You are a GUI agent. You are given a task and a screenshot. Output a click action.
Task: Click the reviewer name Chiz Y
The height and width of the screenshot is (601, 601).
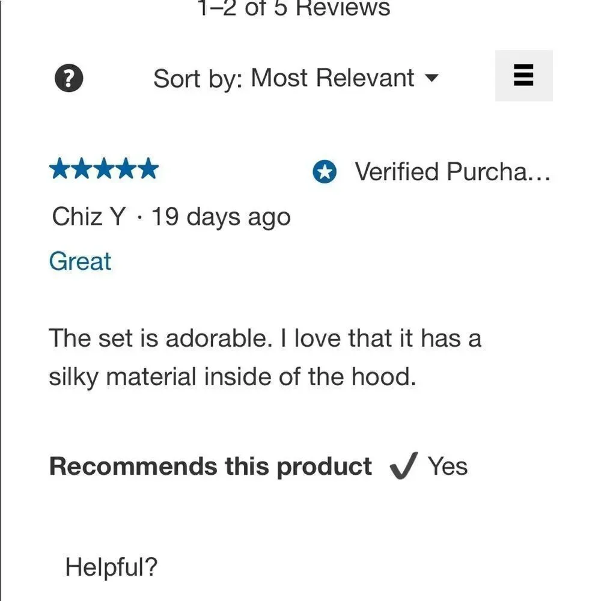88,216
